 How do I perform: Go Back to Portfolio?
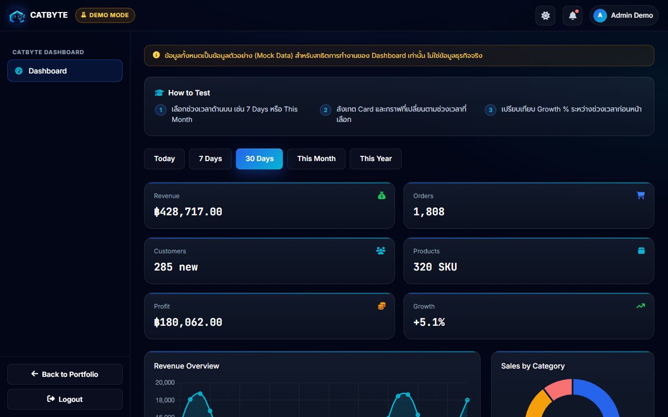[x=65, y=374]
